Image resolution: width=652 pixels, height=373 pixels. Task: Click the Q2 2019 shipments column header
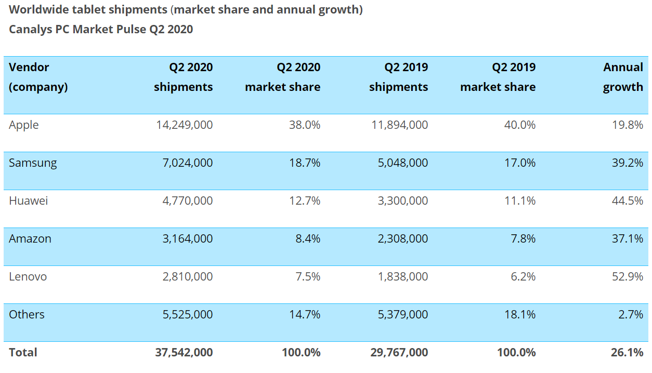pos(398,77)
